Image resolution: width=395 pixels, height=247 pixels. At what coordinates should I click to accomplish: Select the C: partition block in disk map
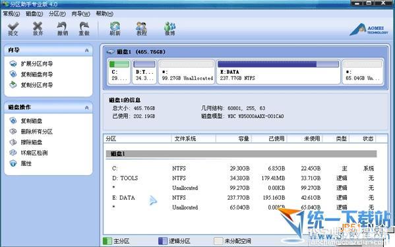(x=119, y=71)
